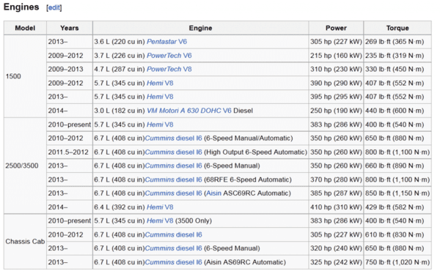
Task: Click the edit link beside Engines heading
Action: pos(54,8)
